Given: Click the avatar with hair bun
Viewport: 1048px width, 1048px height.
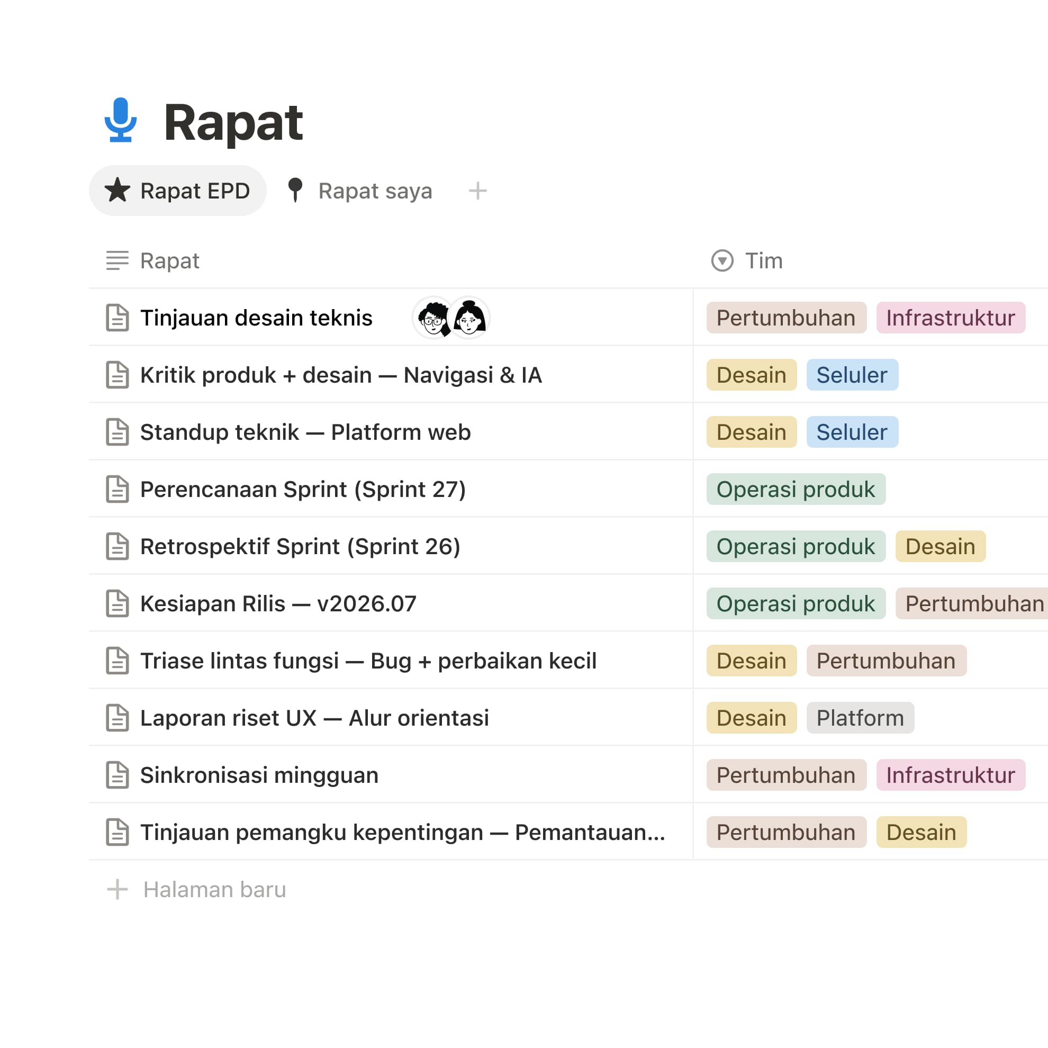Looking at the screenshot, I should point(470,318).
